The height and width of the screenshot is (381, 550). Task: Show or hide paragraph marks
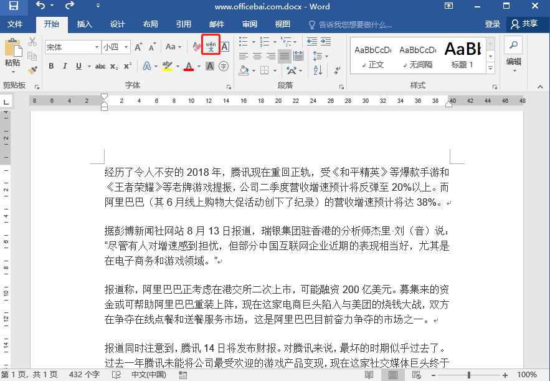(337, 70)
